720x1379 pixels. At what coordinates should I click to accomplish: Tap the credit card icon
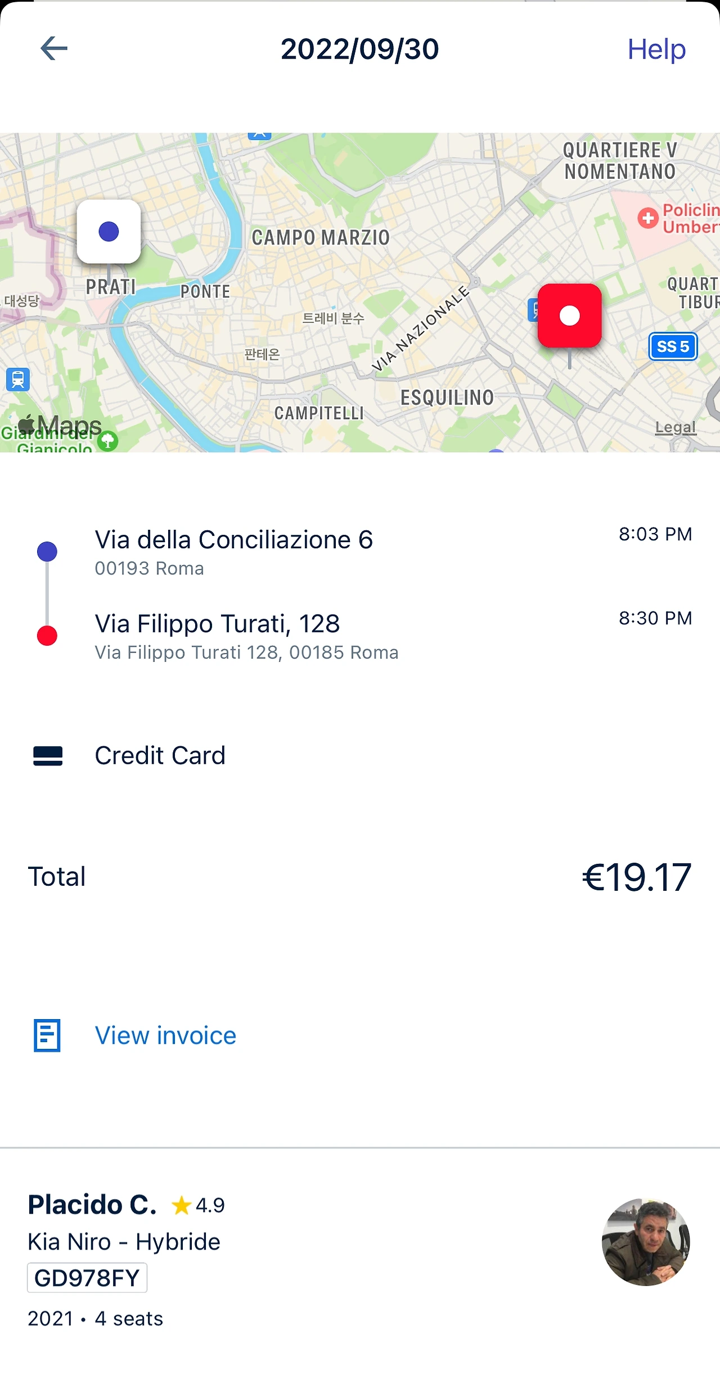pyautogui.click(x=48, y=756)
